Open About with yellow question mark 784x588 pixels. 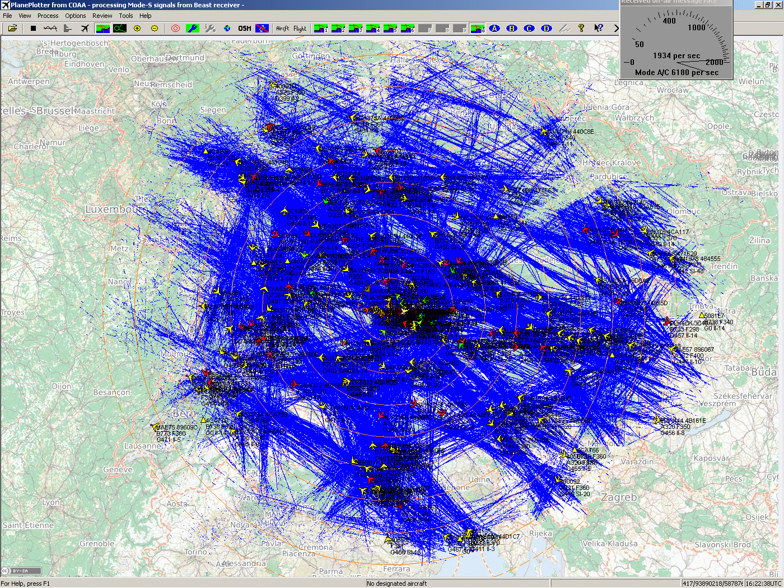(581, 28)
